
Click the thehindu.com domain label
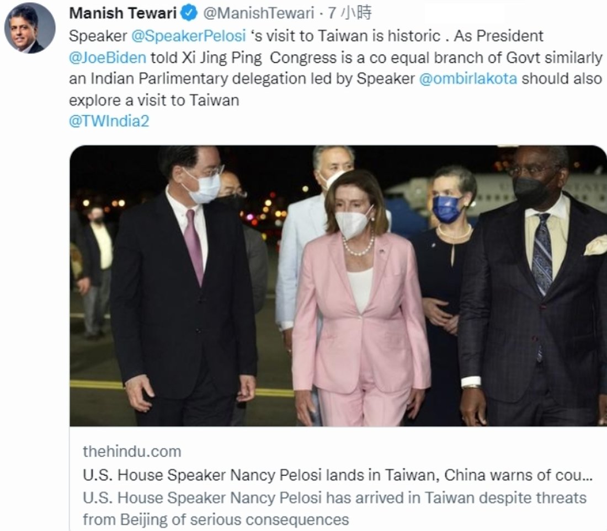(132, 452)
